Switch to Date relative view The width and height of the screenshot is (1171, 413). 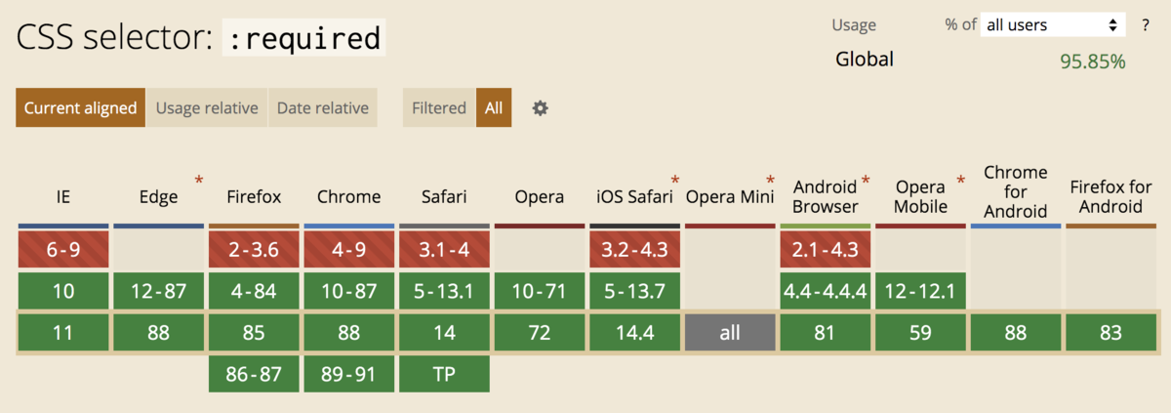(323, 107)
